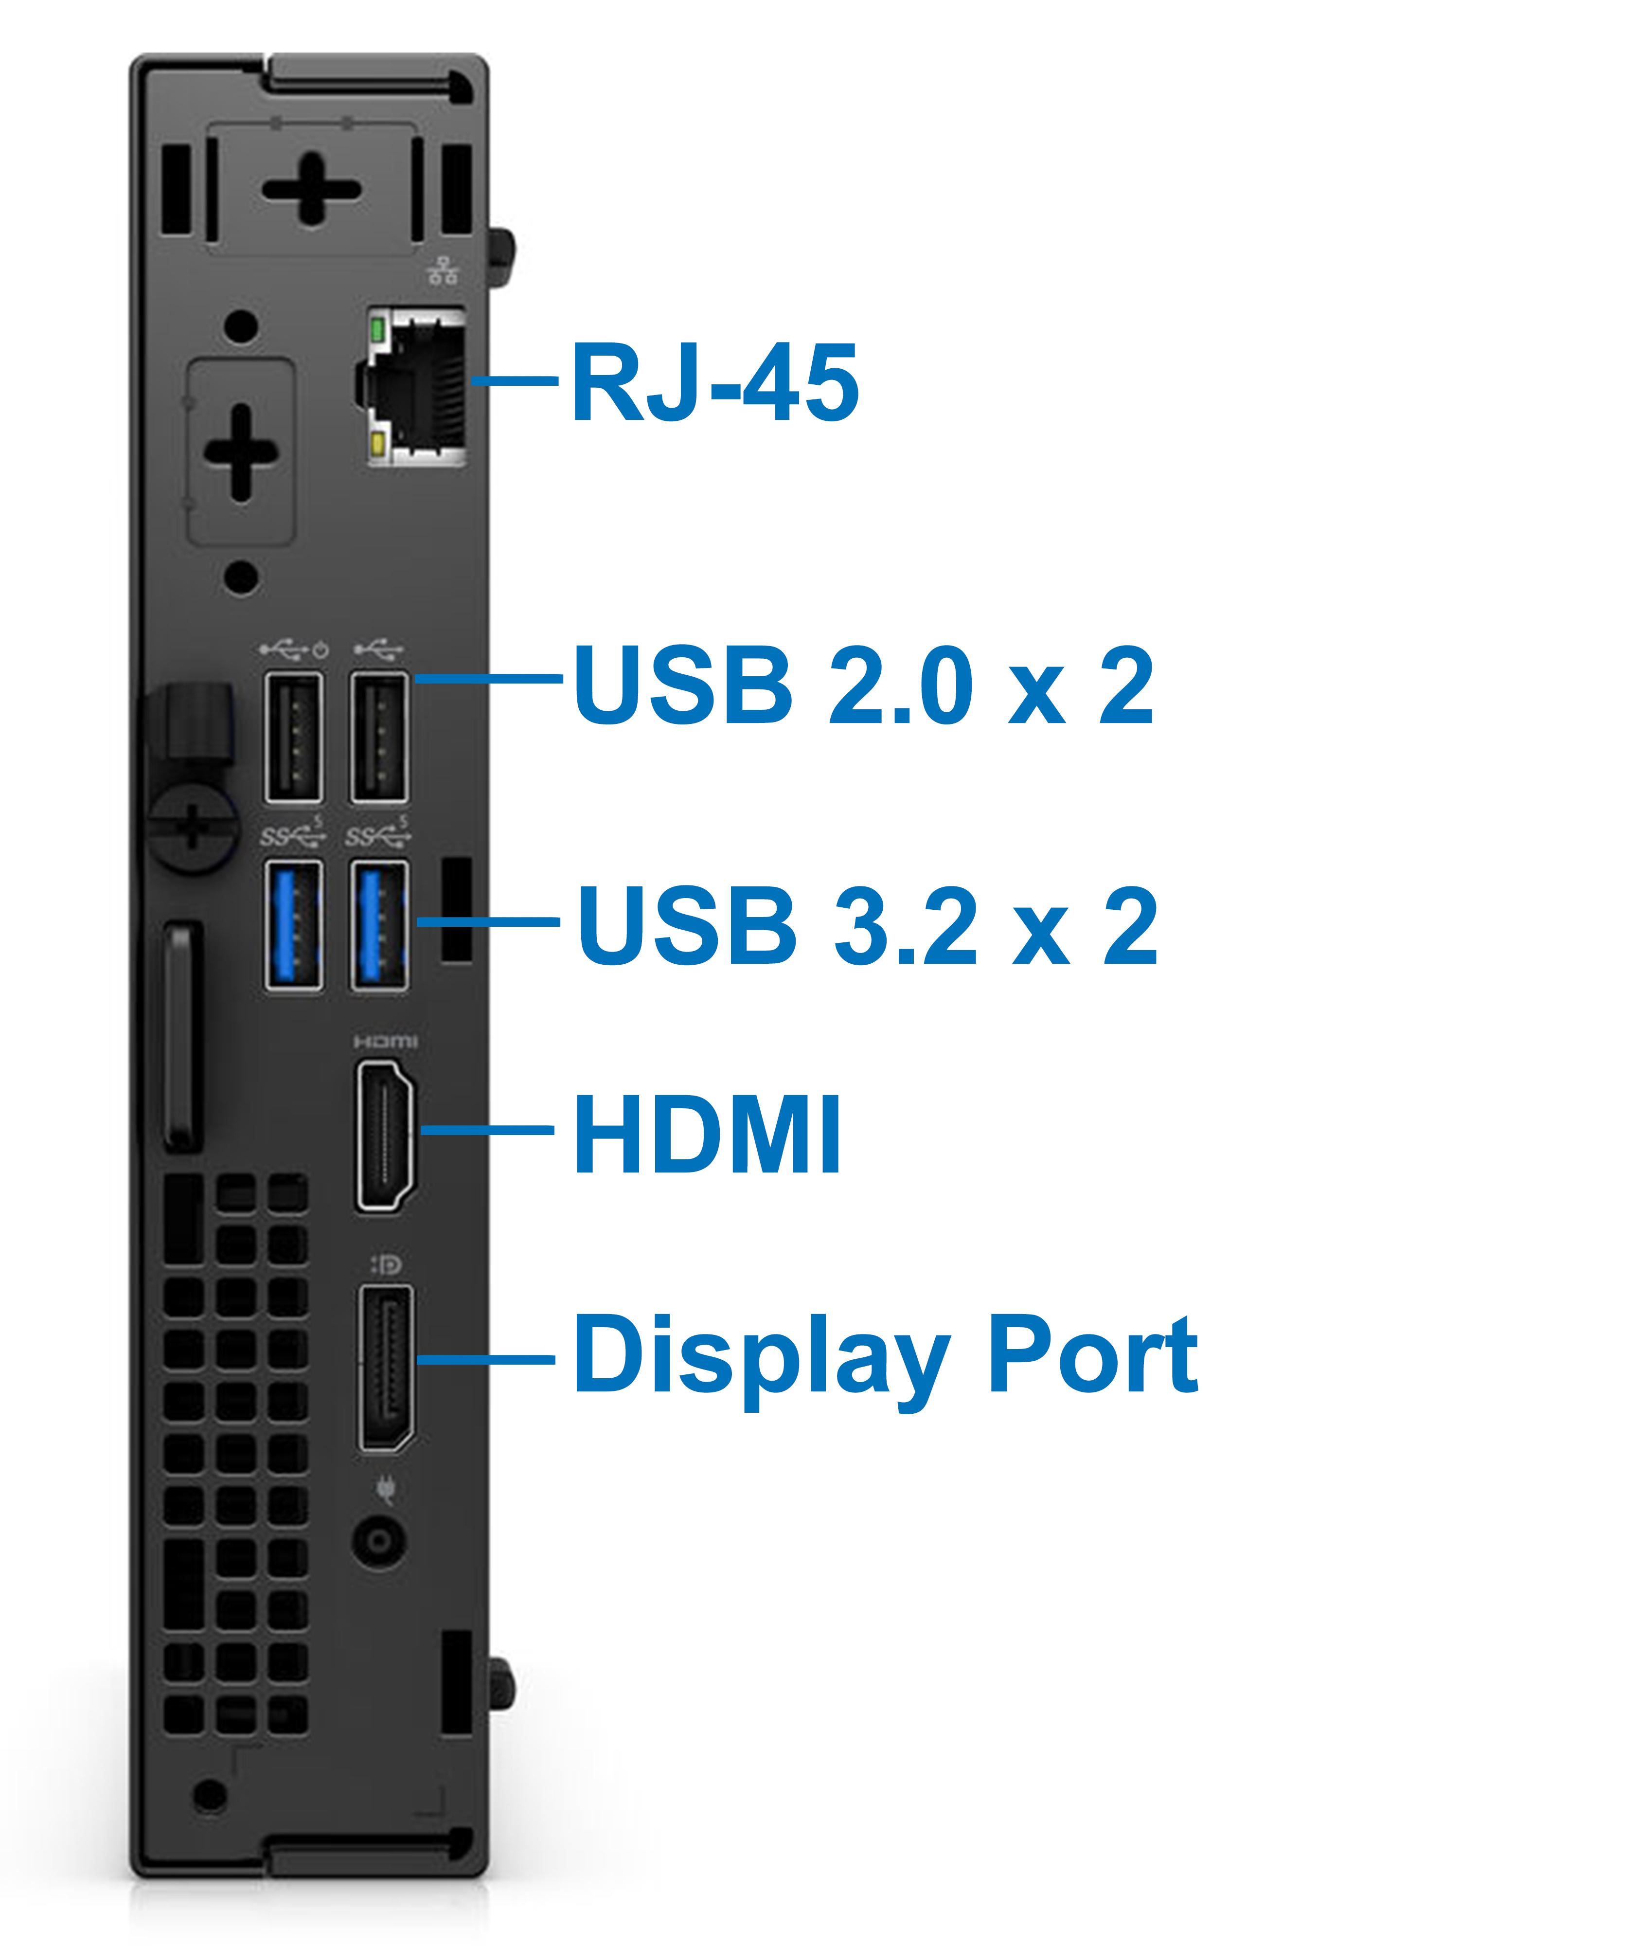The image size is (1639, 1946).
Task: Click the RJ-45 text label
Action: click(714, 383)
